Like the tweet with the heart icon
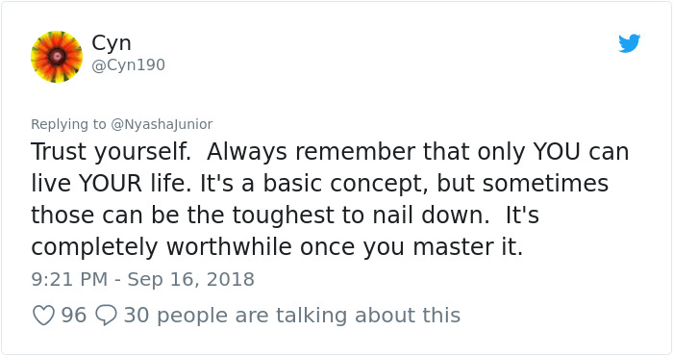The width and height of the screenshot is (673, 356). (44, 316)
